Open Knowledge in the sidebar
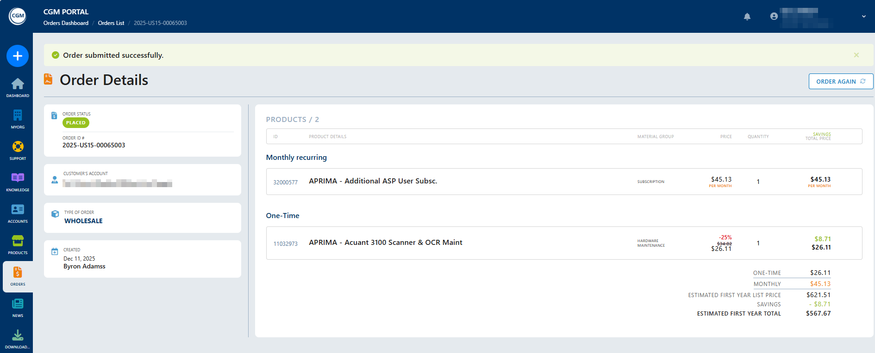The width and height of the screenshot is (875, 353). tap(18, 182)
